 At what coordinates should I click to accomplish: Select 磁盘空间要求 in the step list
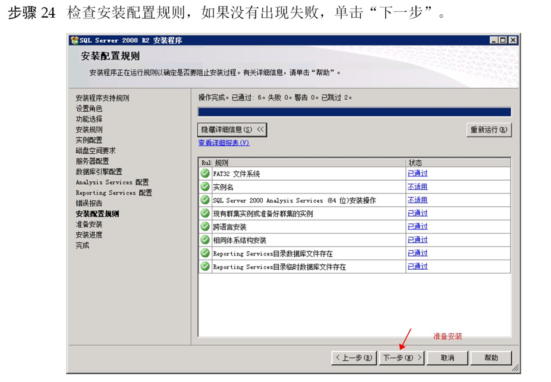(x=96, y=151)
